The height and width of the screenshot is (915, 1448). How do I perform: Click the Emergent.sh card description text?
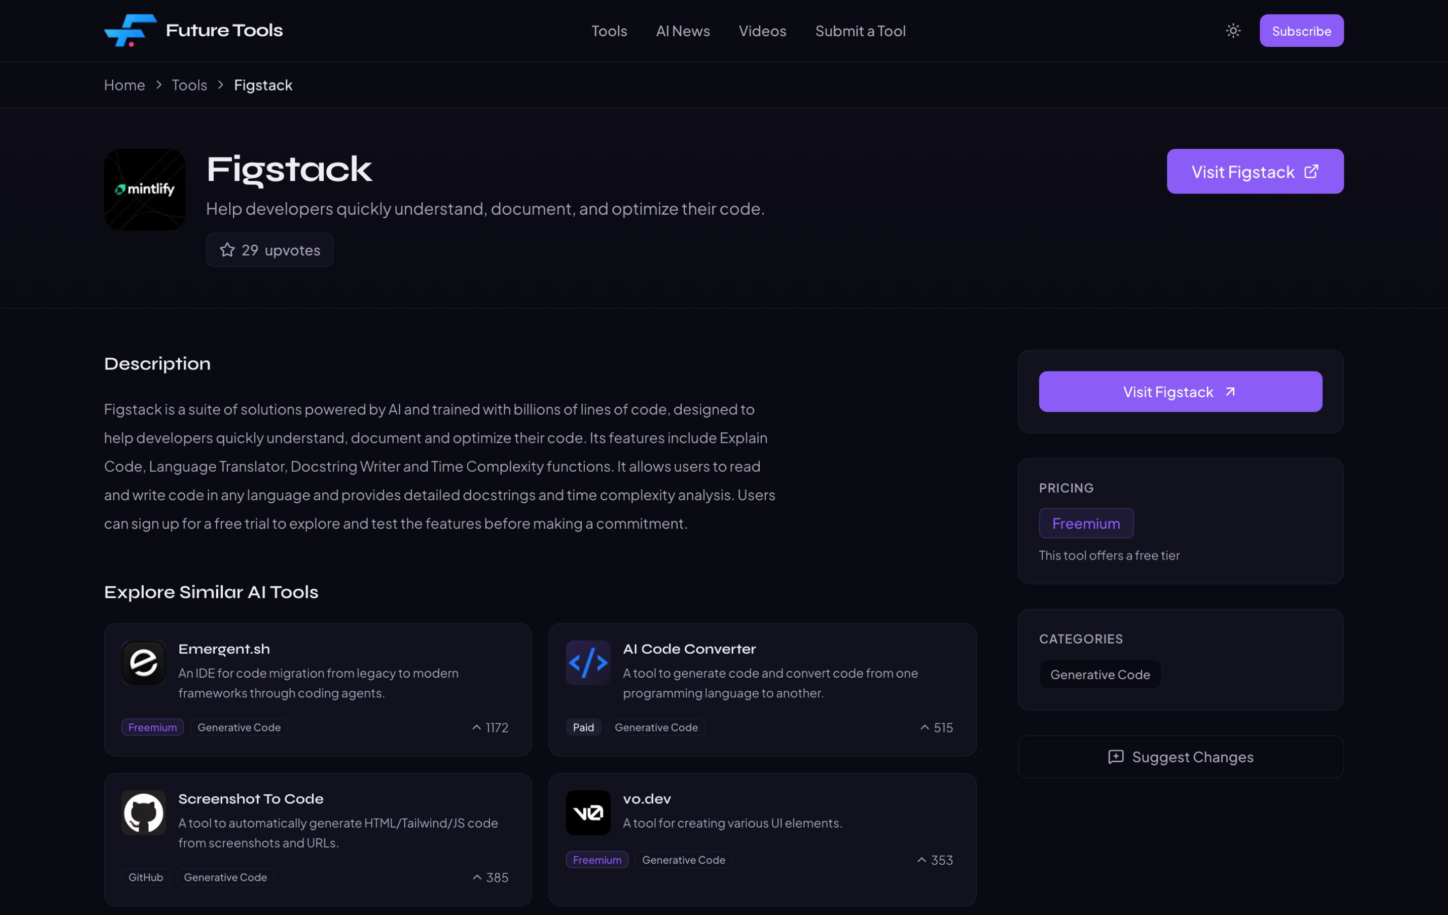pos(318,683)
